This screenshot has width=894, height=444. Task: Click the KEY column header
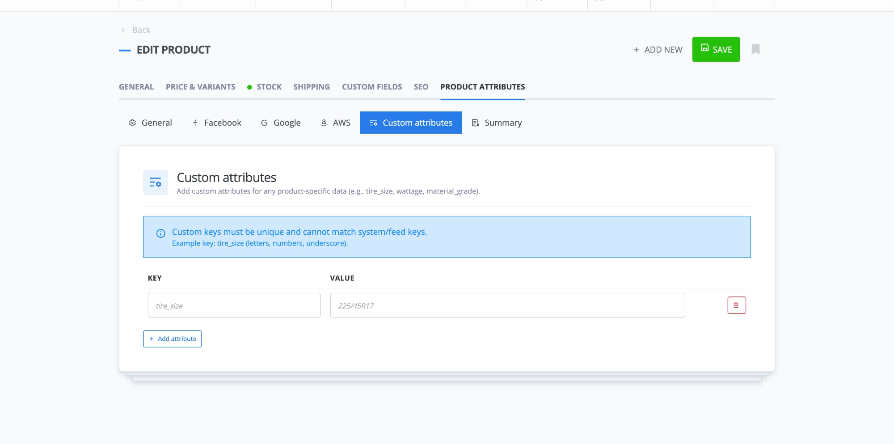point(155,278)
